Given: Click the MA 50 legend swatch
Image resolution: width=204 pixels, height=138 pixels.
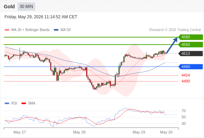Looking at the screenshot, I should (56, 30).
